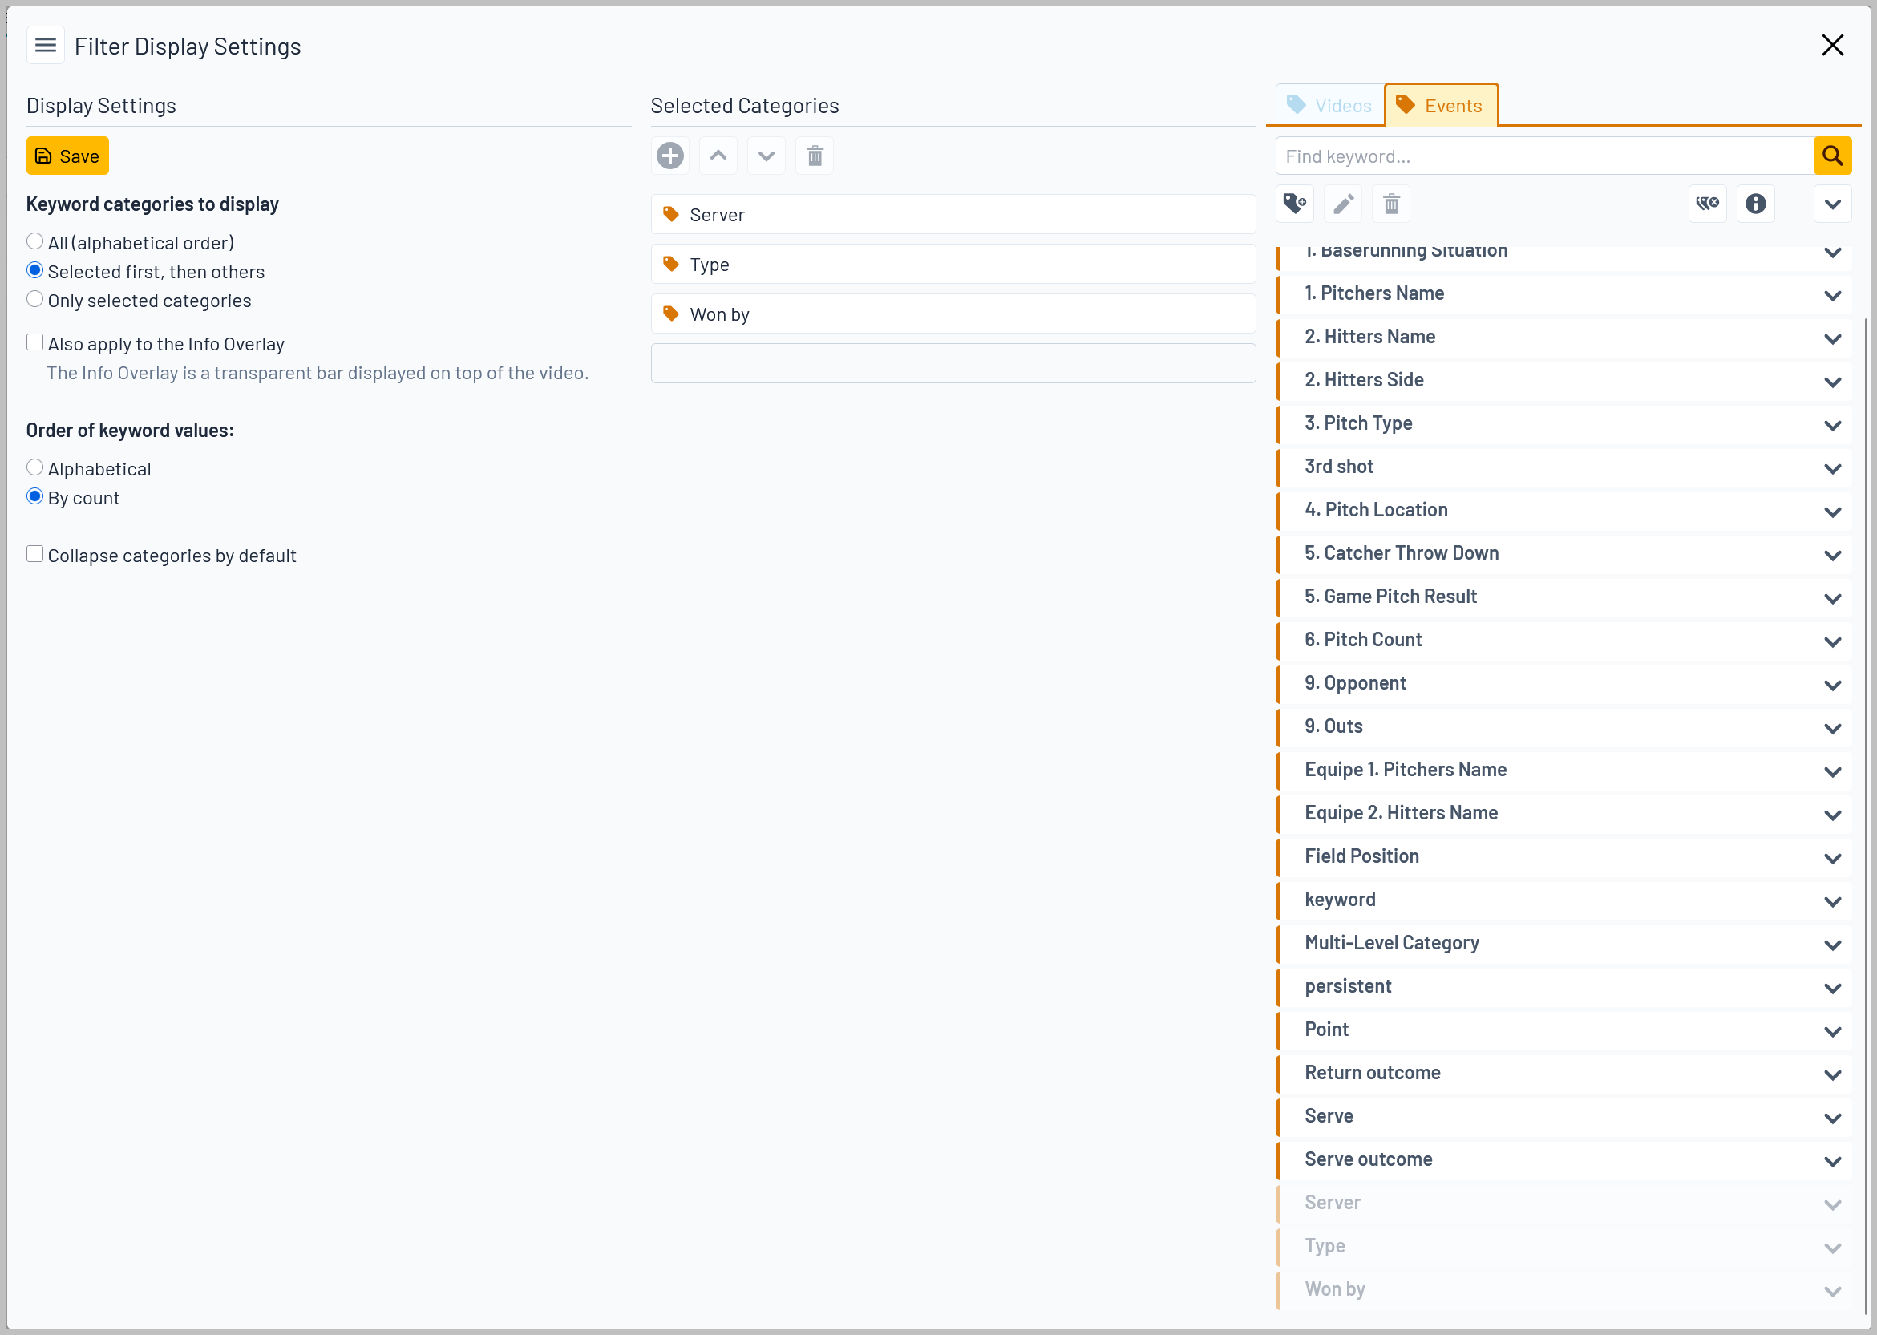Switch to the Videos tab
The width and height of the screenshot is (1877, 1335).
click(1329, 106)
